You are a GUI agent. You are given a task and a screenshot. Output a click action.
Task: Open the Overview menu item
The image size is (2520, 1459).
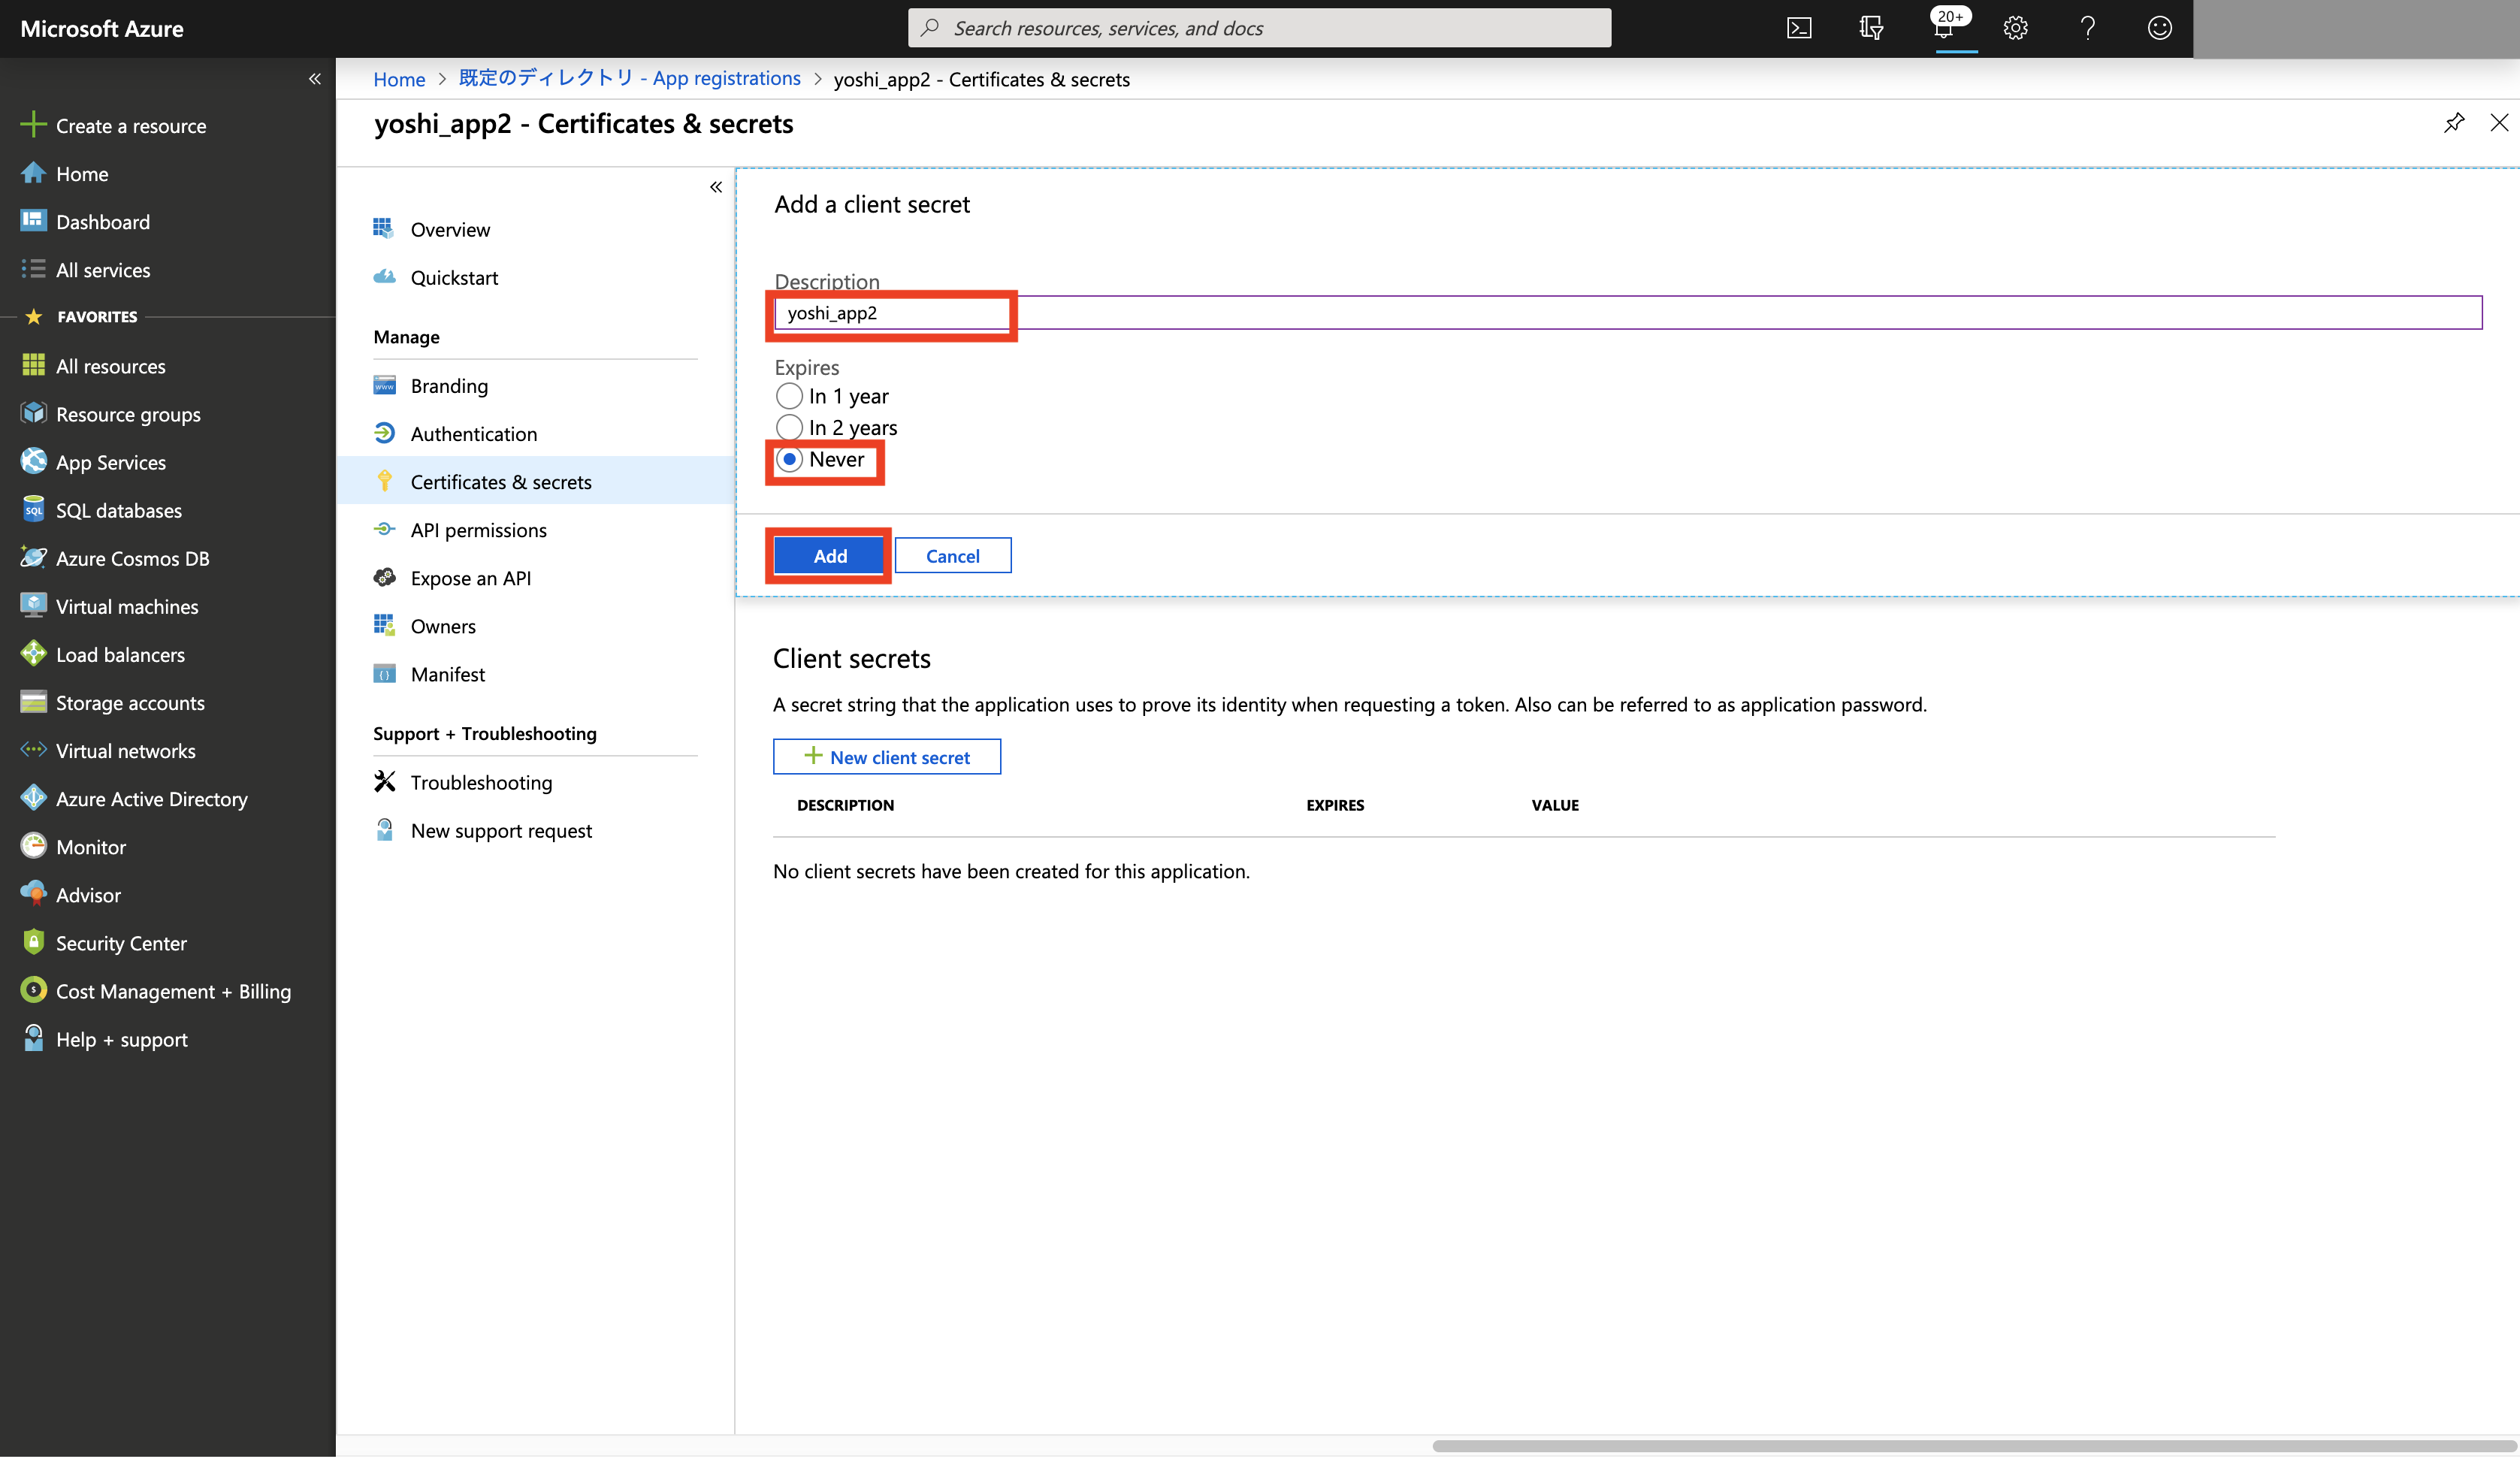(450, 229)
